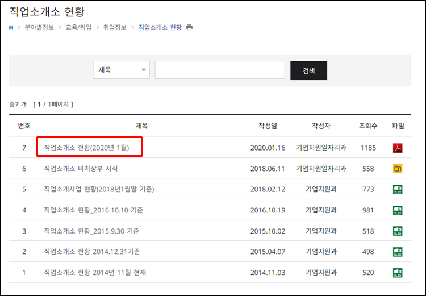This screenshot has height=296, width=426.
Task: Open the XLSX file for 2015.9.30 post
Action: pyautogui.click(x=398, y=231)
